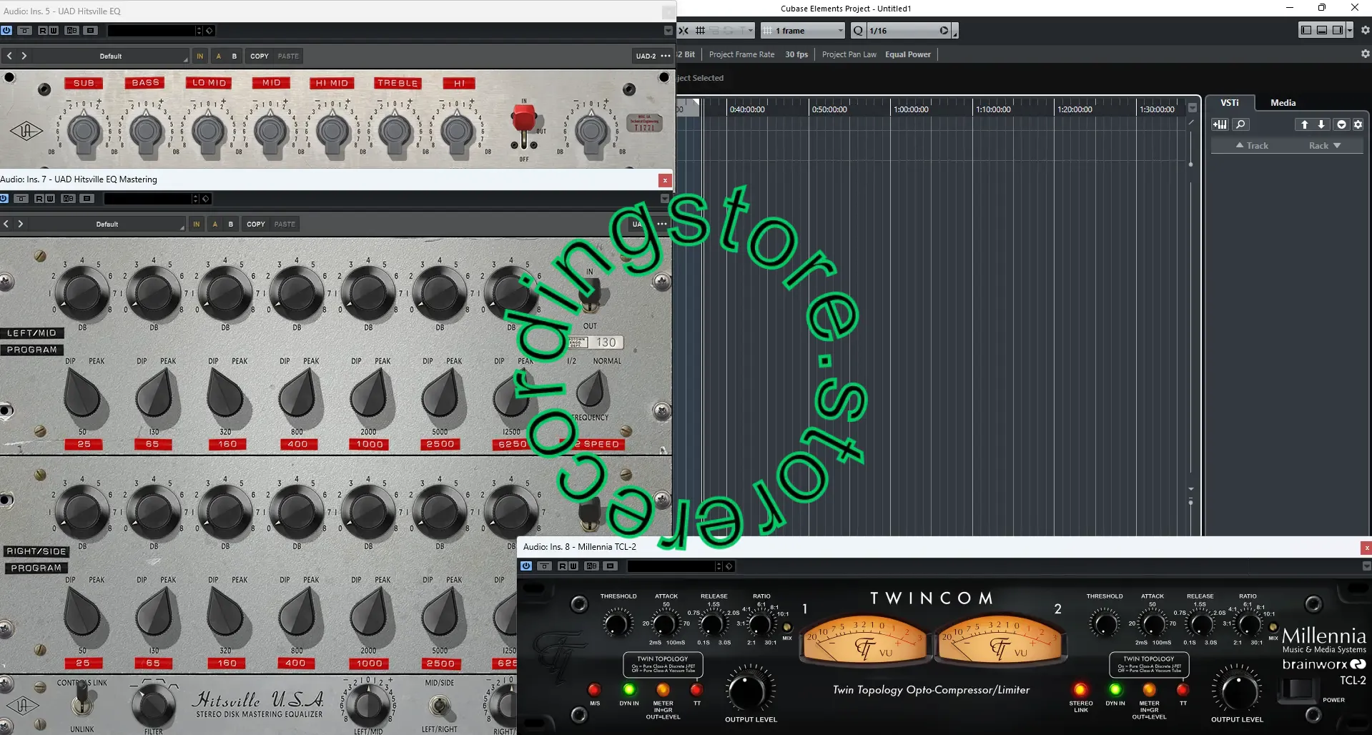Open Default preset dropdown in Hitsville EQ

(x=111, y=56)
